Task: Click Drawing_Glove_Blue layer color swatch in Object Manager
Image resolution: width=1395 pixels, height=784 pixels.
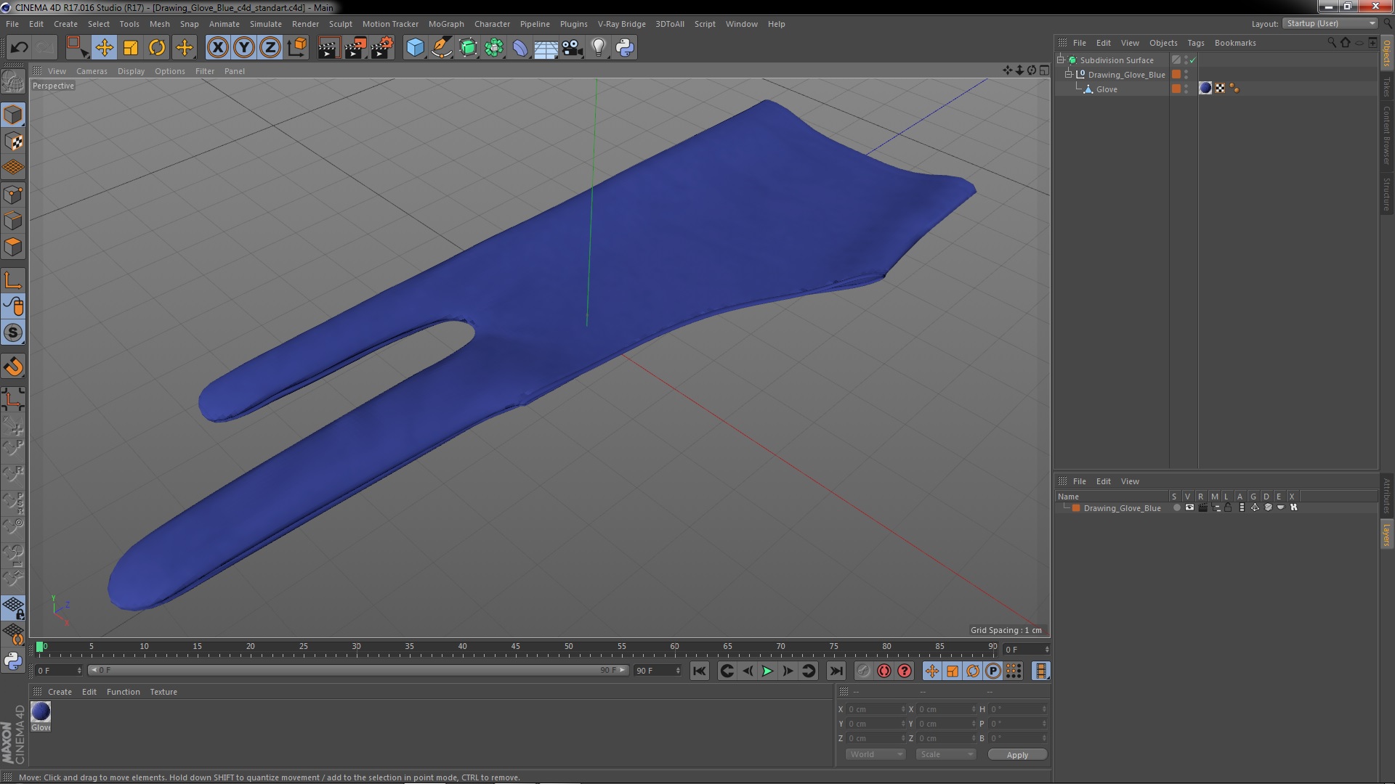Action: (1176, 74)
